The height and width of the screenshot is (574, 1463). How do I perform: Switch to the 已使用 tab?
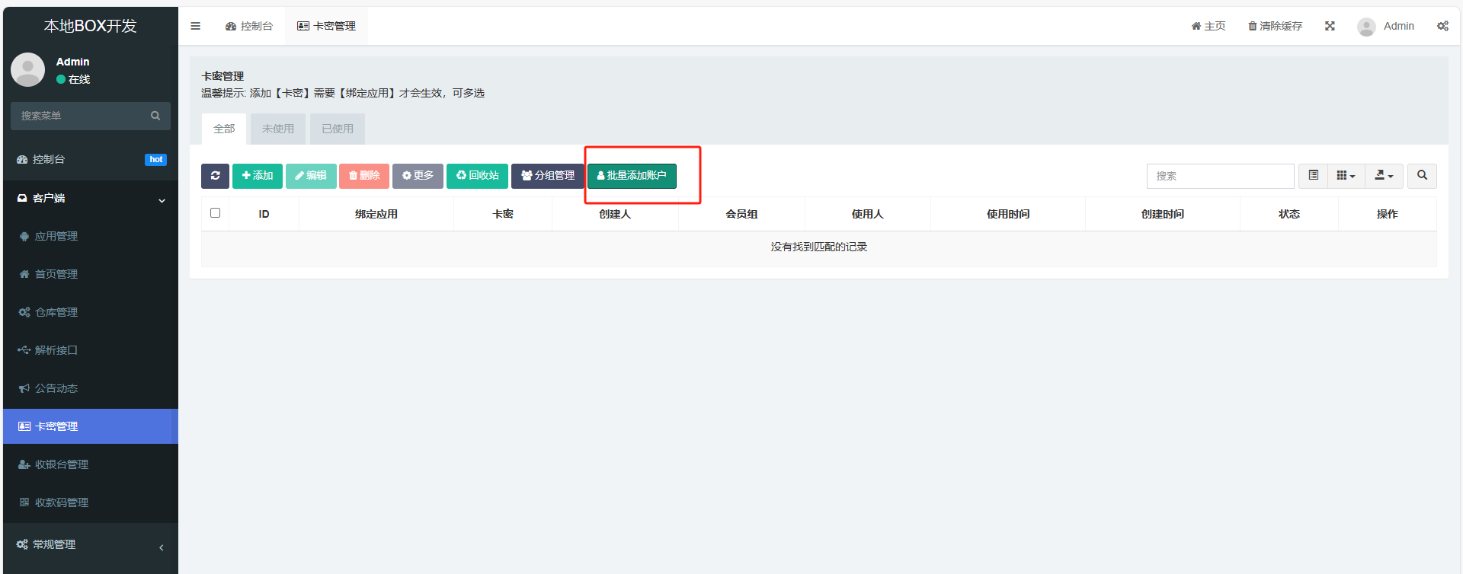[x=338, y=129]
